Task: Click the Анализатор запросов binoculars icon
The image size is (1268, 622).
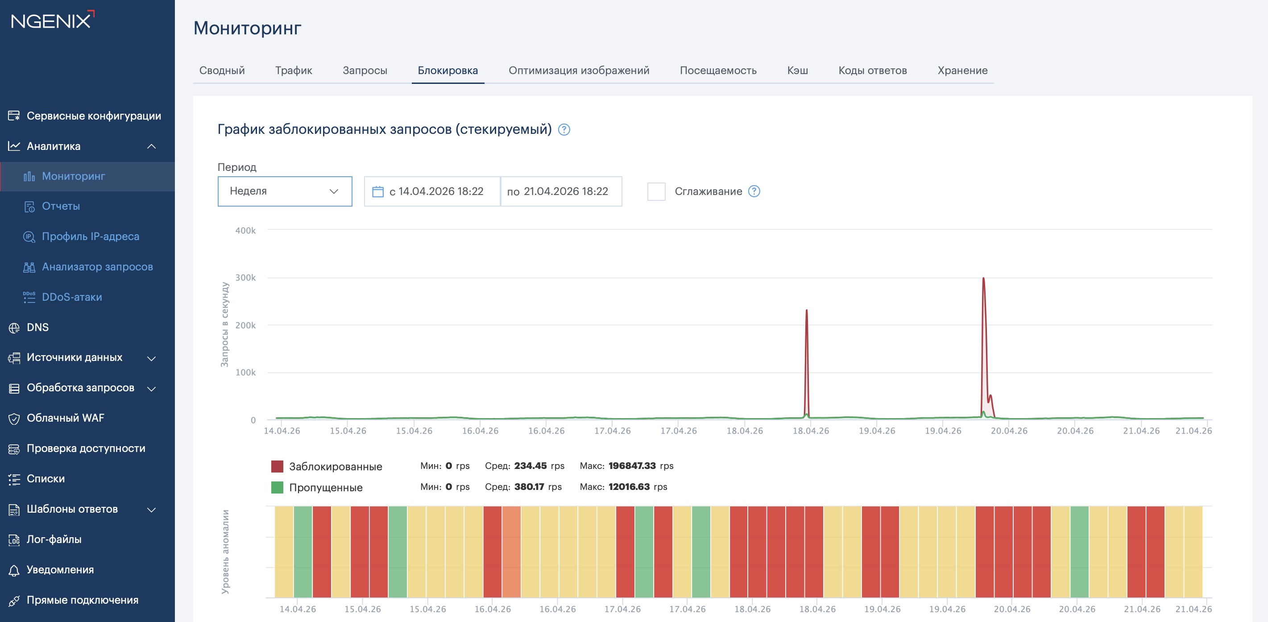Action: (29, 267)
